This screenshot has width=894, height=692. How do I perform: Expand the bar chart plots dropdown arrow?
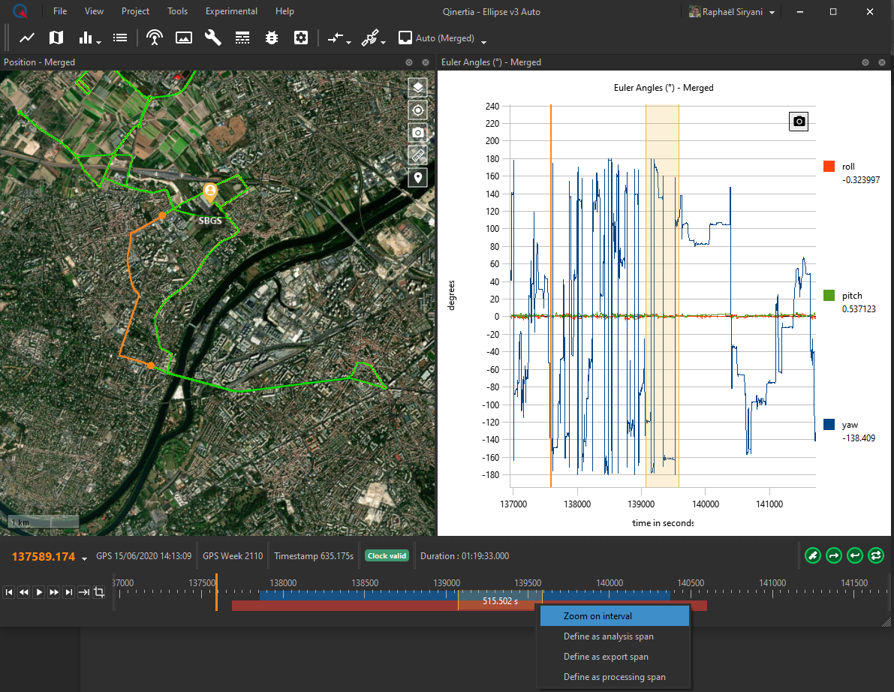99,42
